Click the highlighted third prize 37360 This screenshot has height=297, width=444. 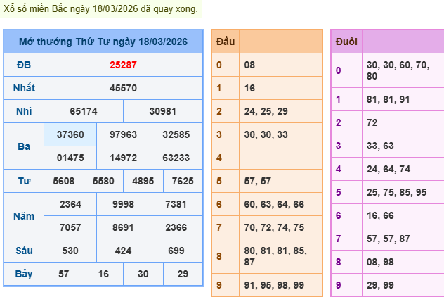tap(70, 134)
